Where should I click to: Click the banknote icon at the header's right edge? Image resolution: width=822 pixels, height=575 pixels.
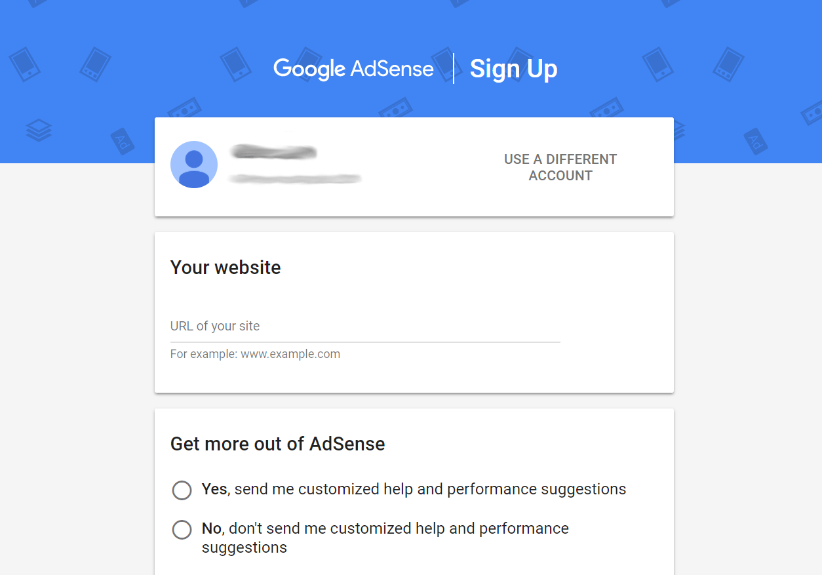click(813, 111)
